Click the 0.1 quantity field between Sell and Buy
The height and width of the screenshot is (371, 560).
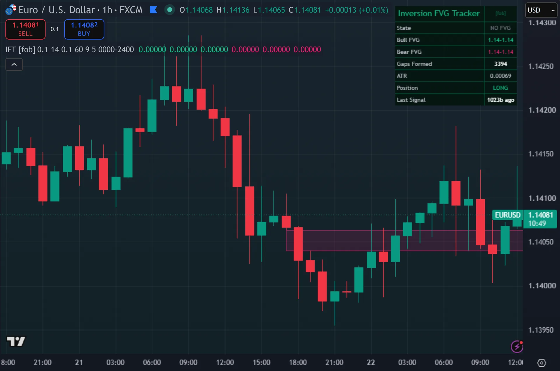click(x=55, y=29)
